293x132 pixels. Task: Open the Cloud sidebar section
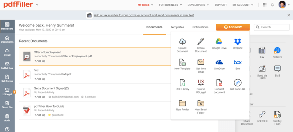point(7,52)
